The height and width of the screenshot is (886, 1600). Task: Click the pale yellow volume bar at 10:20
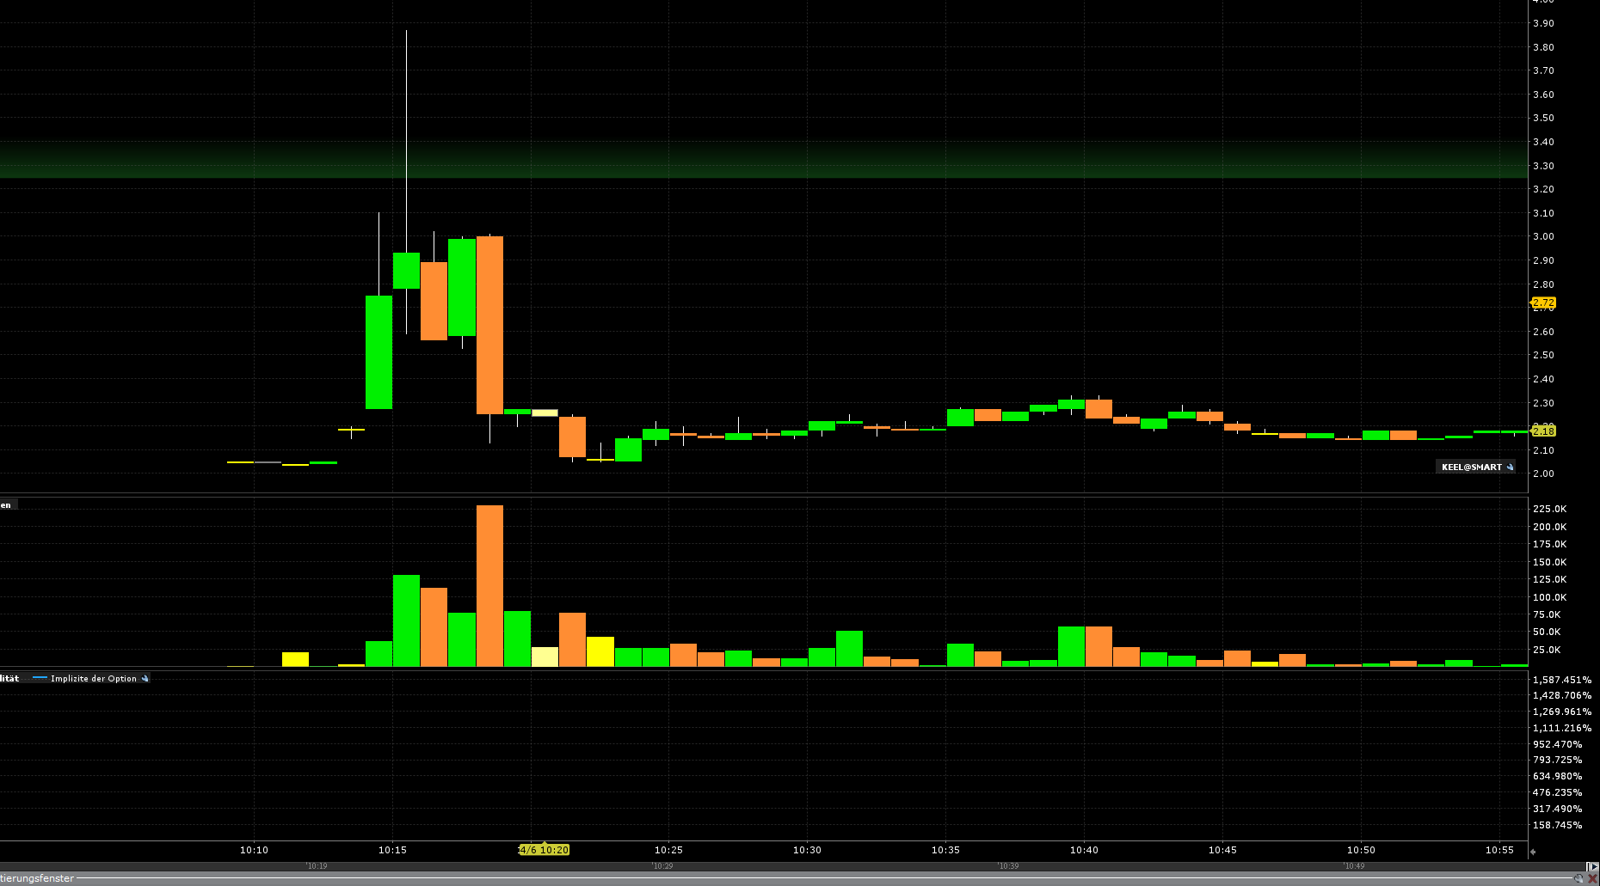click(545, 657)
